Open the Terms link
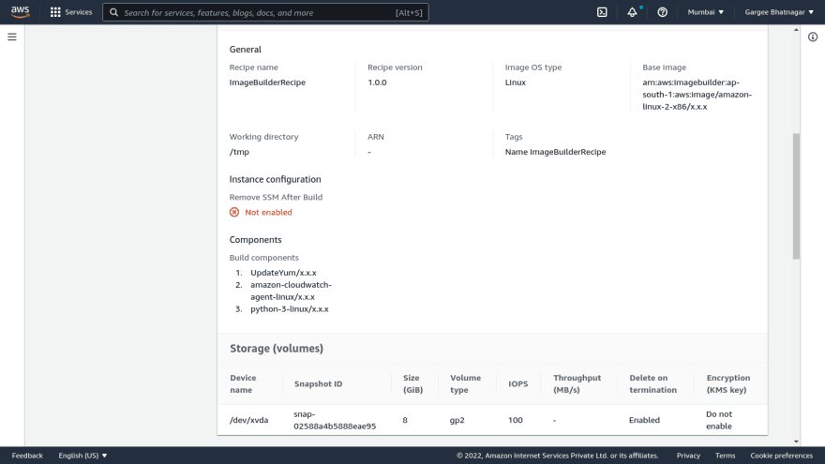The width and height of the screenshot is (825, 464). pyautogui.click(x=725, y=456)
